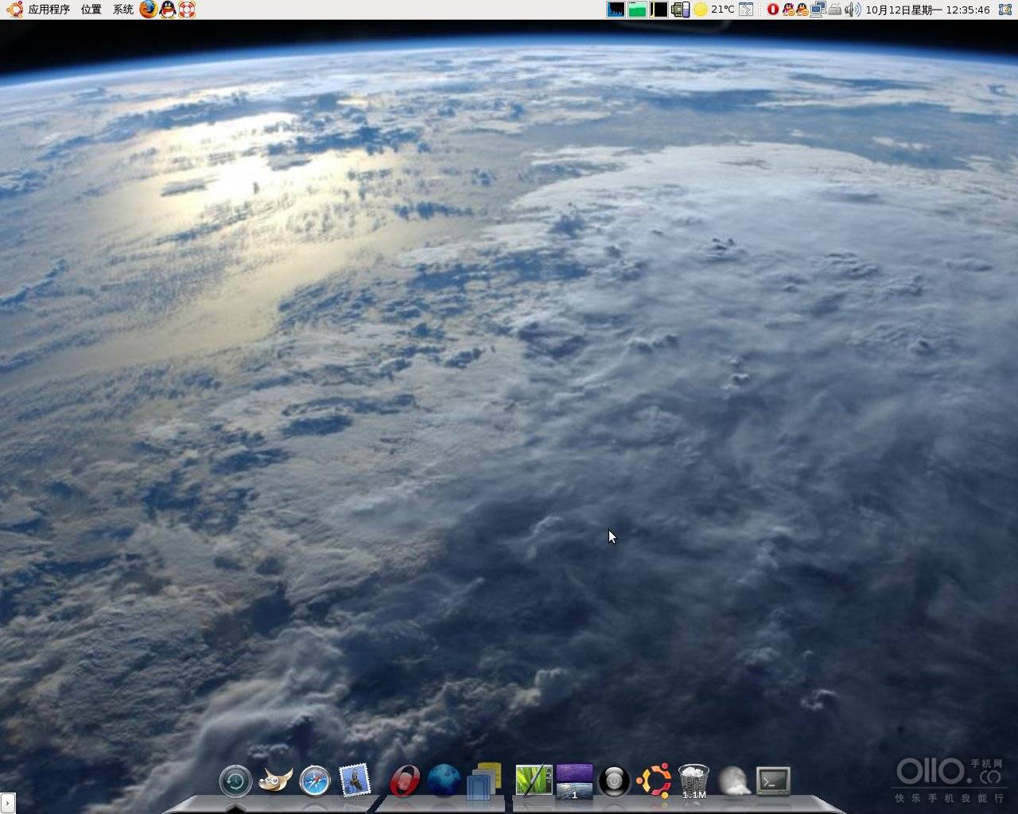The image size is (1018, 814).
Task: Click the workspace switcher icon in the dock
Action: (x=574, y=781)
